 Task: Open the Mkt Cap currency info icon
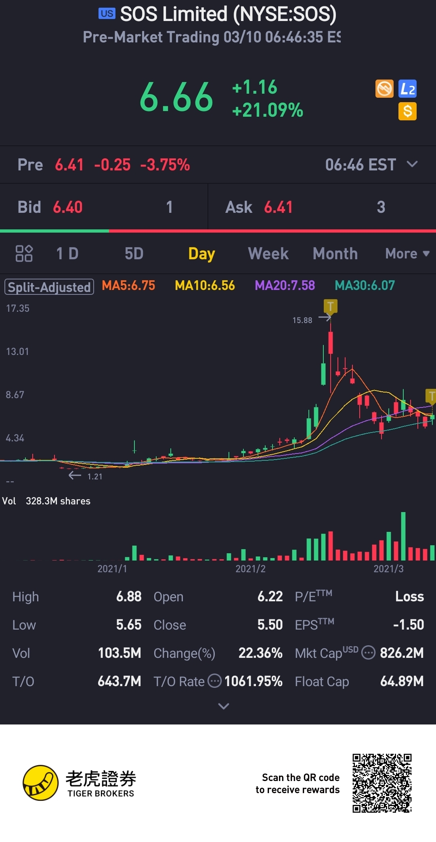click(x=368, y=653)
